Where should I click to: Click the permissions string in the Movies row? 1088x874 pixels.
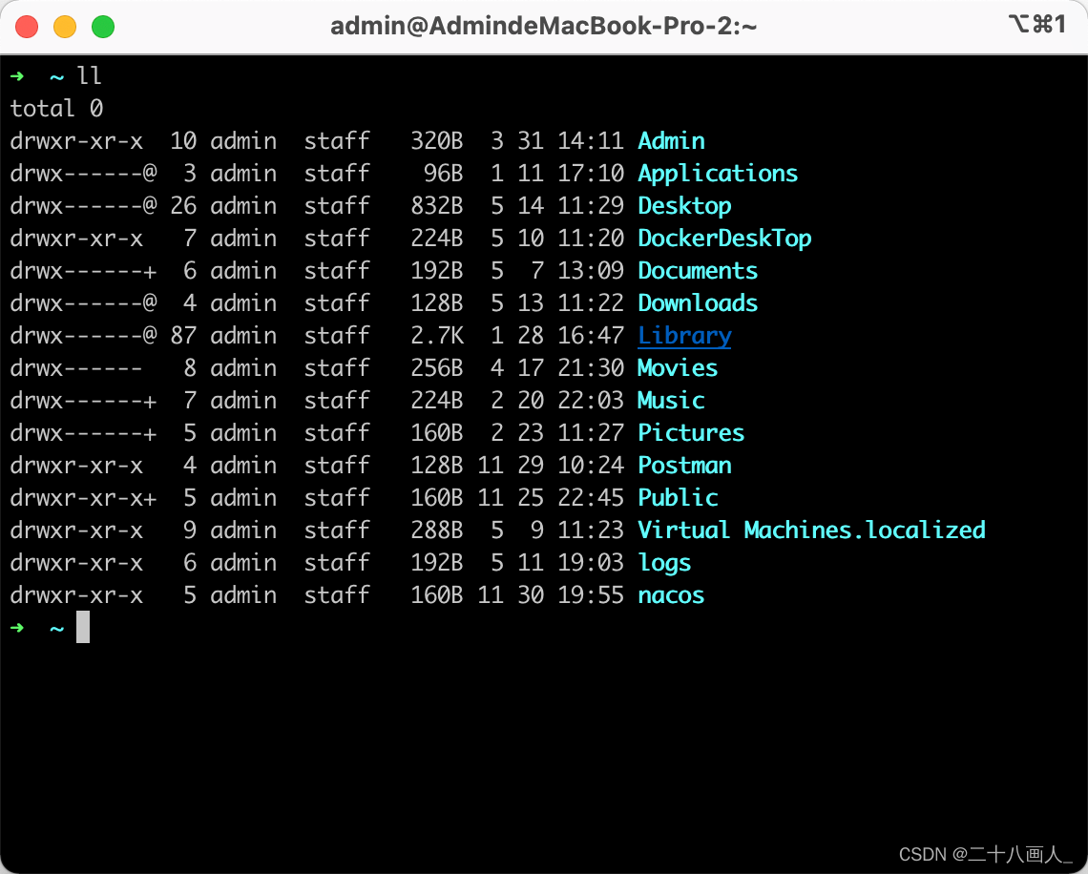click(76, 367)
